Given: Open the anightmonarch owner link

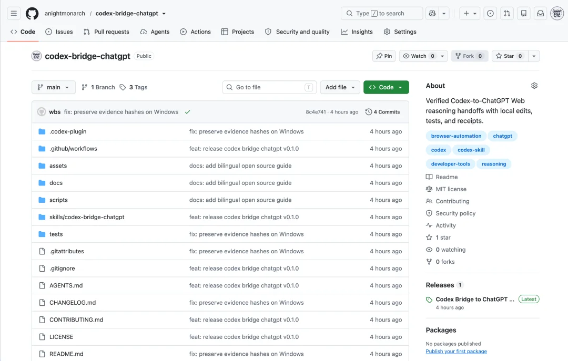Looking at the screenshot, I should (65, 13).
